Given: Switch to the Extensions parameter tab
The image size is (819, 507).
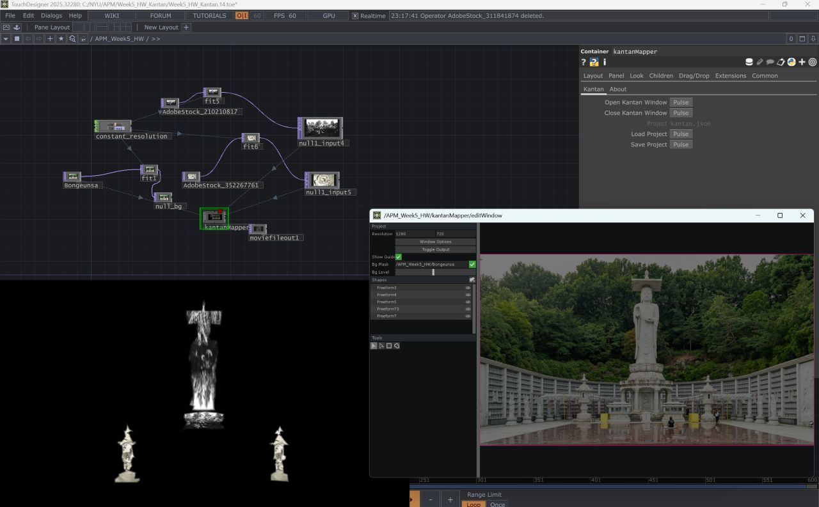Looking at the screenshot, I should 730,75.
